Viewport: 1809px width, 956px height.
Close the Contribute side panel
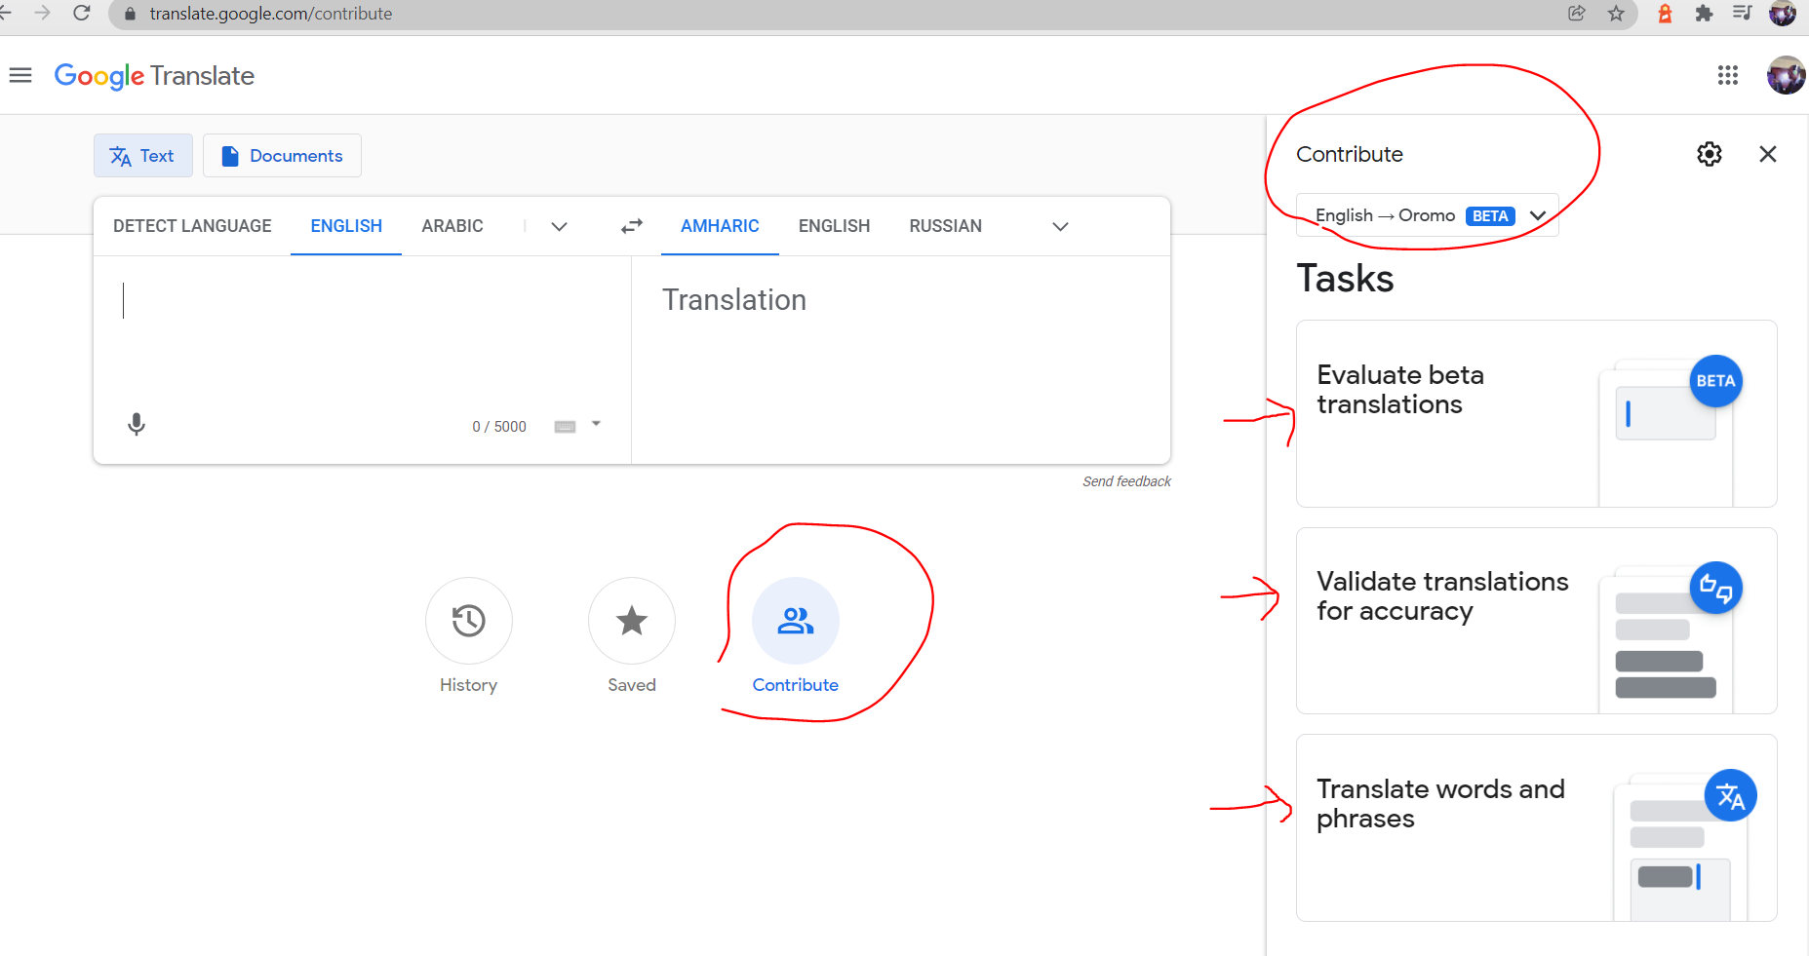(x=1767, y=154)
